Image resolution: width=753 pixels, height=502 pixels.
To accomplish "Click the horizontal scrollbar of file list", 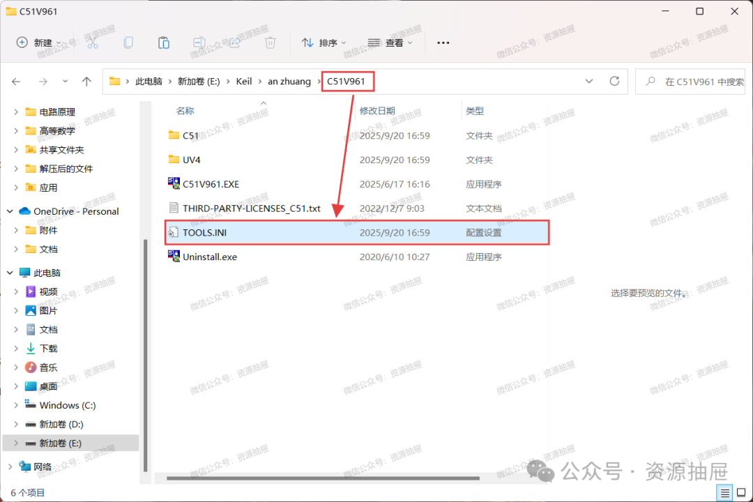I will [x=323, y=478].
